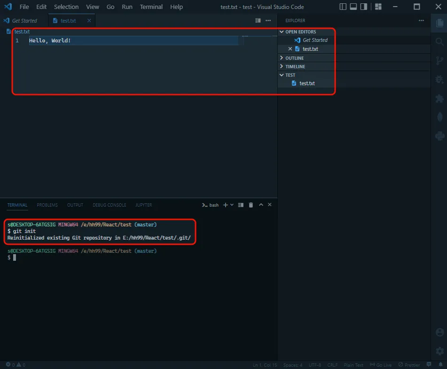Collapse the TEST folder section
The width and height of the screenshot is (447, 369).
[x=282, y=75]
